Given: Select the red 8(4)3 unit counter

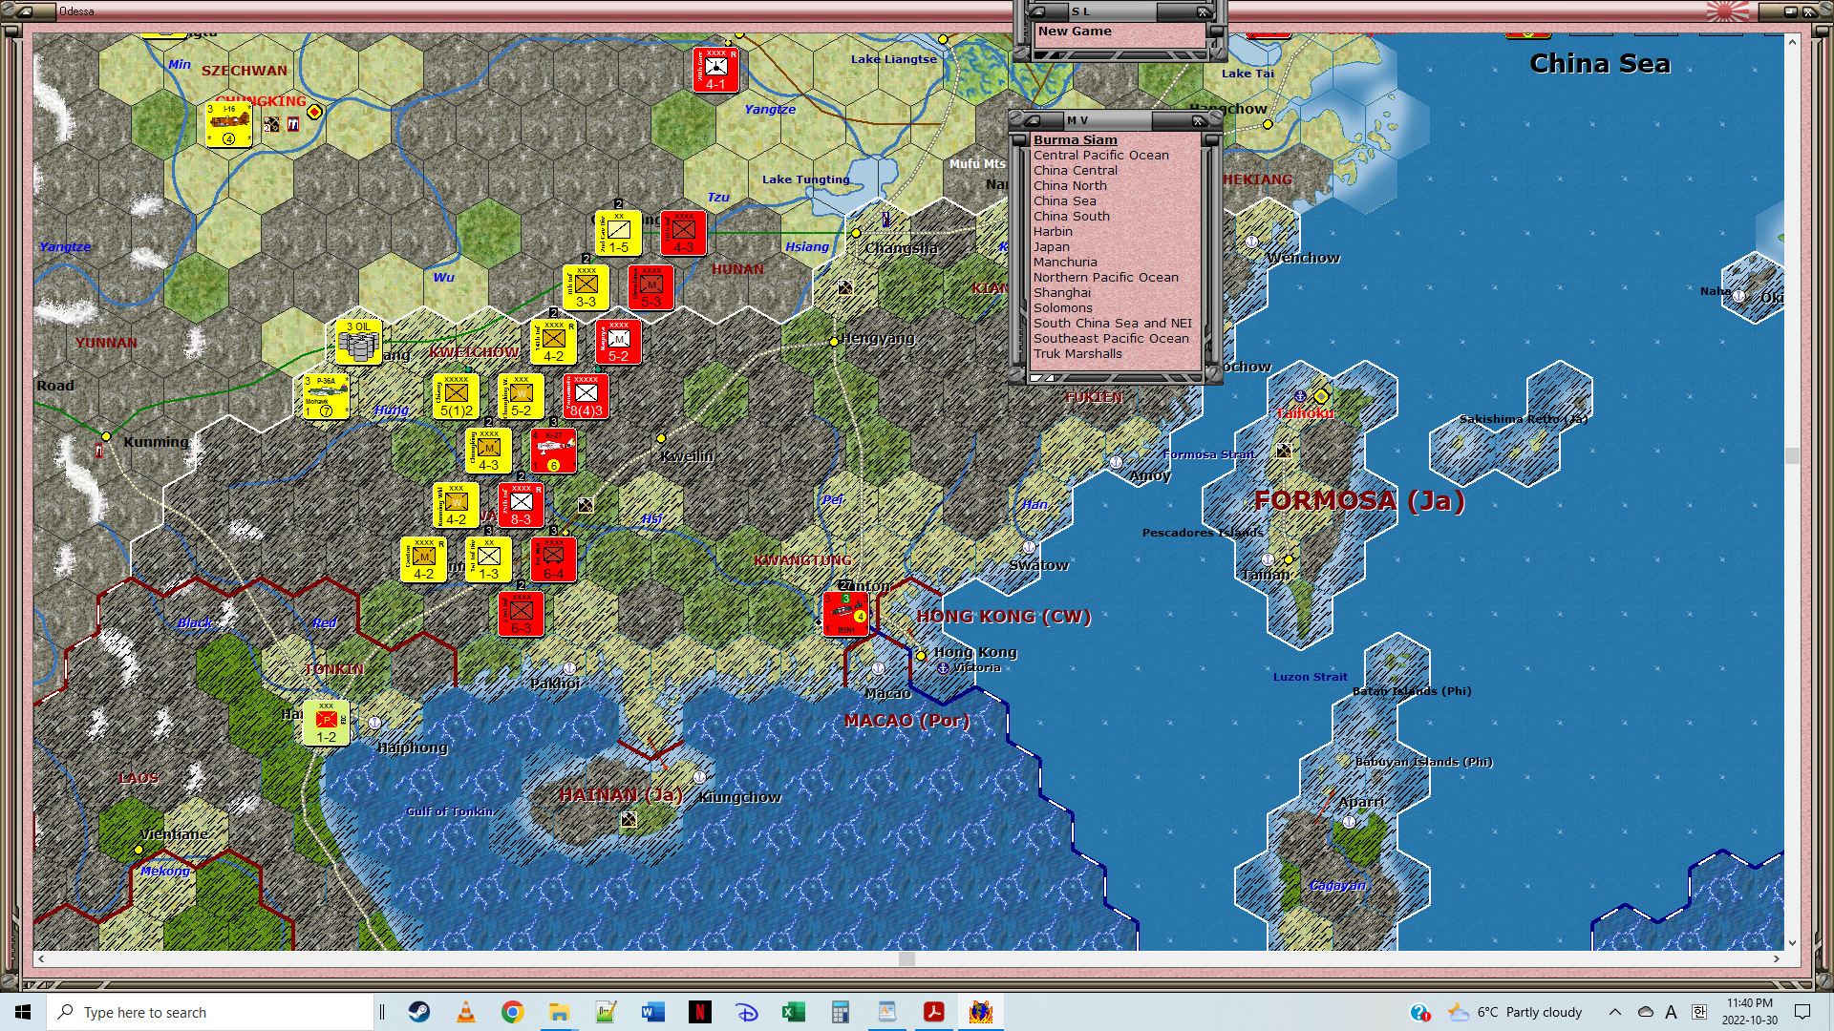Looking at the screenshot, I should coord(586,396).
